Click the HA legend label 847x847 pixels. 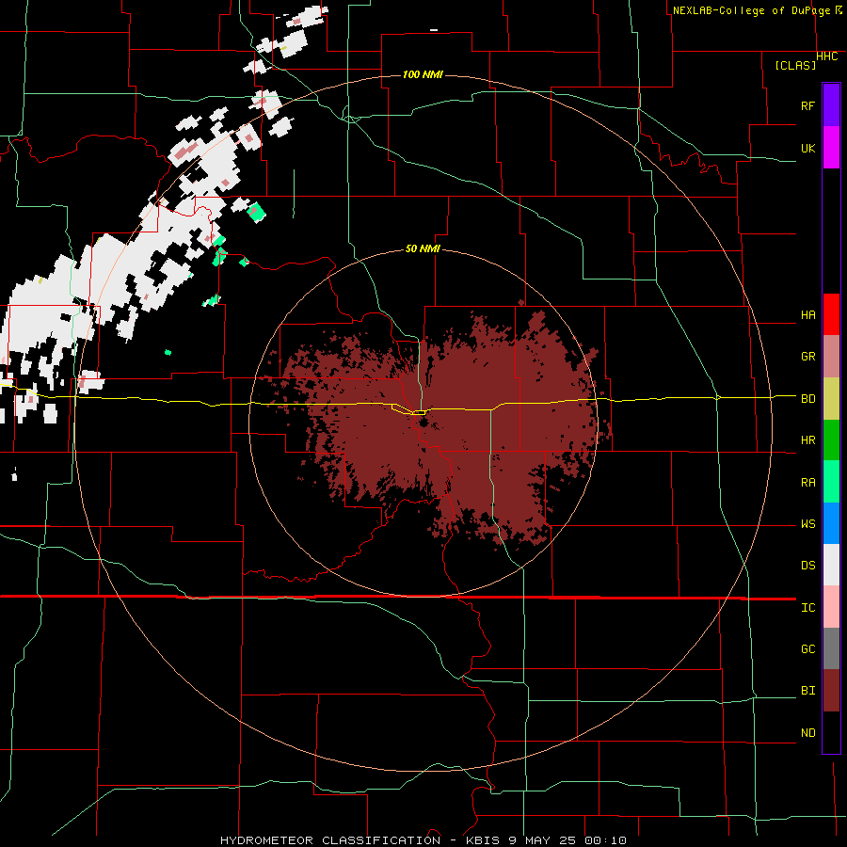click(x=807, y=314)
